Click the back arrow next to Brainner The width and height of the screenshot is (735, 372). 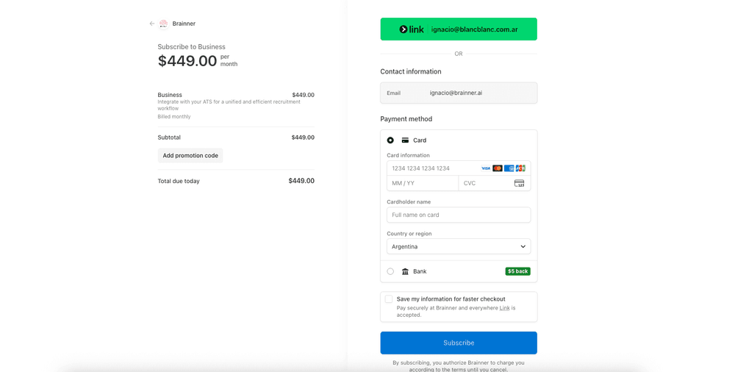(x=152, y=24)
